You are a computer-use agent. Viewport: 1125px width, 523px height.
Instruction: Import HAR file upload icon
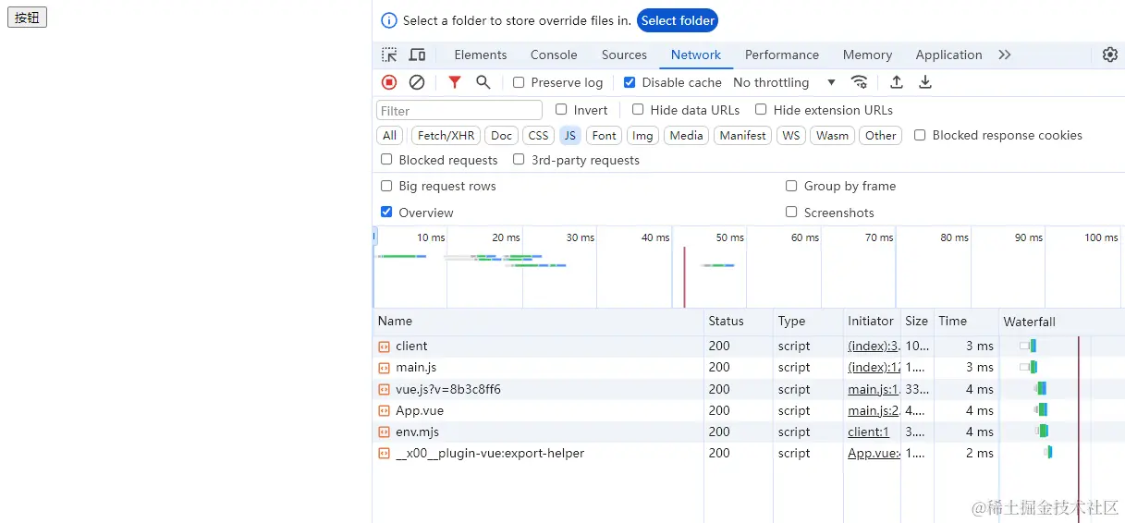pyautogui.click(x=897, y=82)
